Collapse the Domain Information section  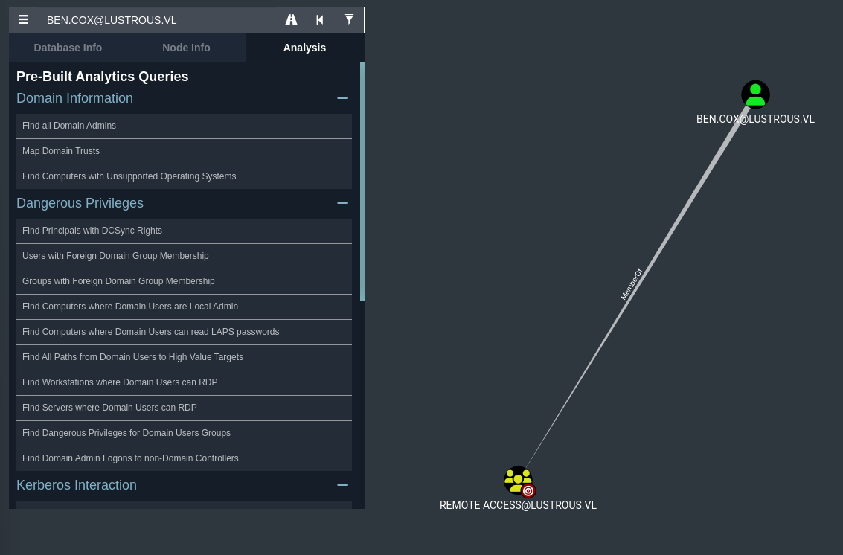342,98
